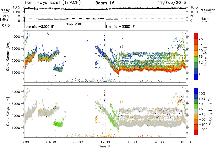This screenshot has width=215, height=148.
Task: Click the 'Fort Hays East (fitACF)' title
Action: click(53, 2)
